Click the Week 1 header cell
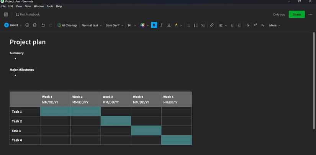This screenshot has width=316, height=155. pos(55,99)
